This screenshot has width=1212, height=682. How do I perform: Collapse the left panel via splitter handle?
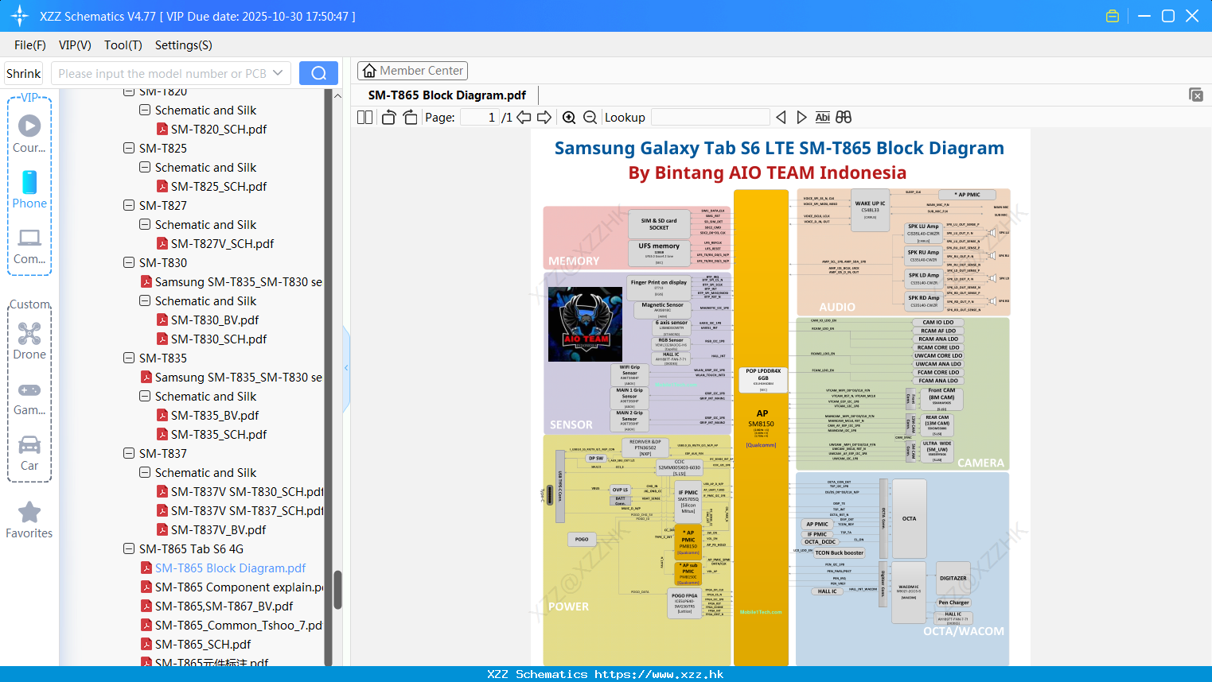346,368
